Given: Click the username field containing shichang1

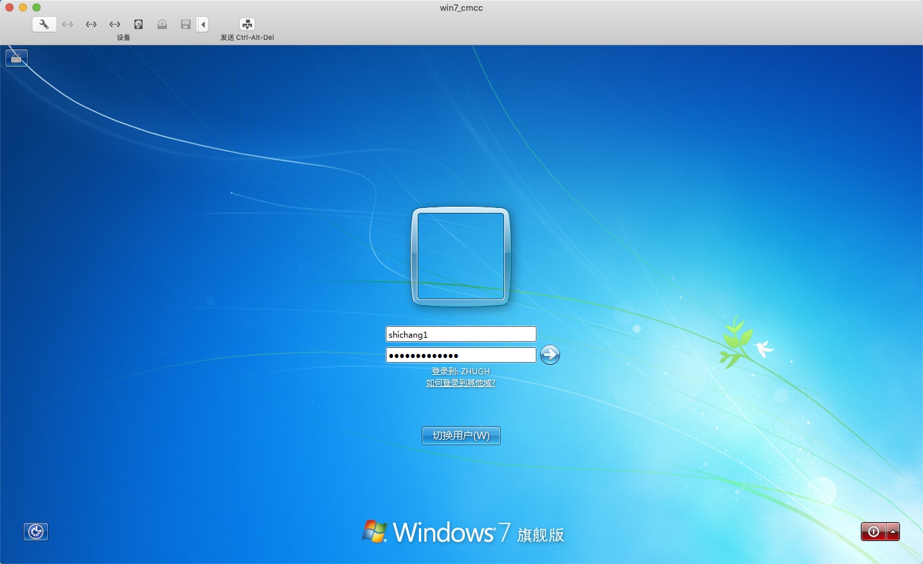Looking at the screenshot, I should tap(461, 334).
